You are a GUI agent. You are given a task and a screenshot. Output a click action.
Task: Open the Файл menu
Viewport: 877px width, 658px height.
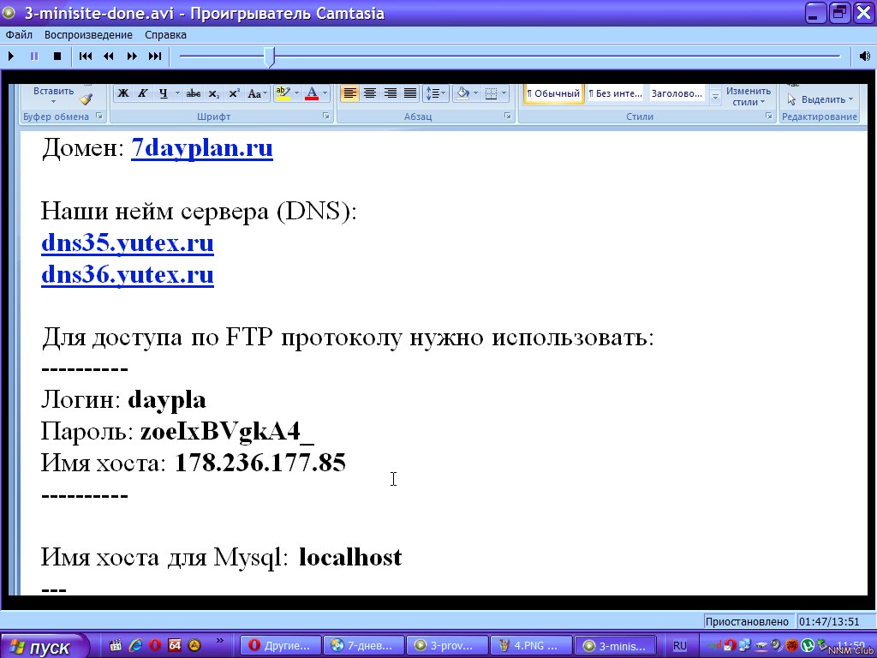point(19,35)
